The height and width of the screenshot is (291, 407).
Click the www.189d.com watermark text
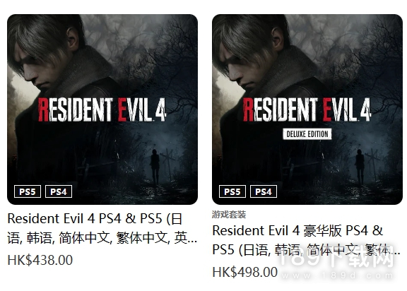pos(338,275)
